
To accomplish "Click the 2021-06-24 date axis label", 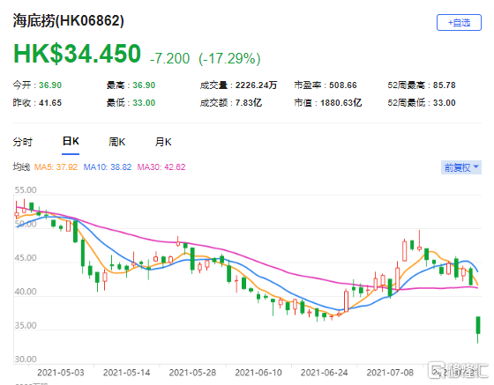I will pos(325,373).
